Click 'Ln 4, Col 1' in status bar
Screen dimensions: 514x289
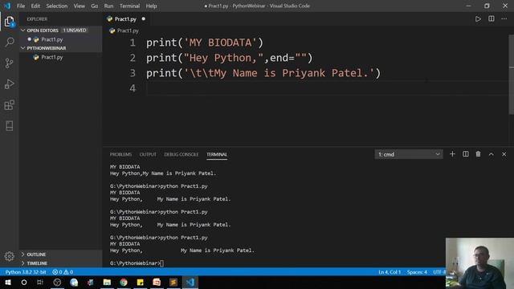pos(390,272)
